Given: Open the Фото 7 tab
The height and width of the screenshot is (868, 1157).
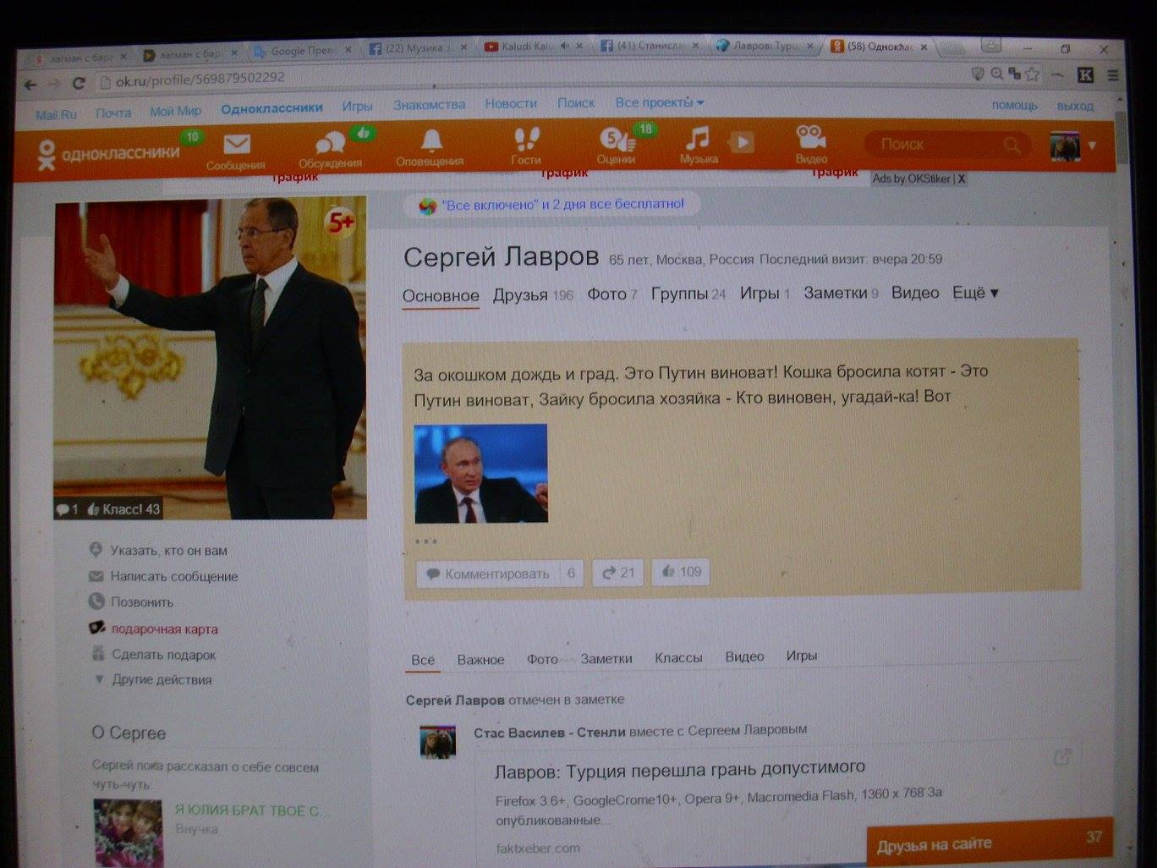Looking at the screenshot, I should tap(612, 294).
